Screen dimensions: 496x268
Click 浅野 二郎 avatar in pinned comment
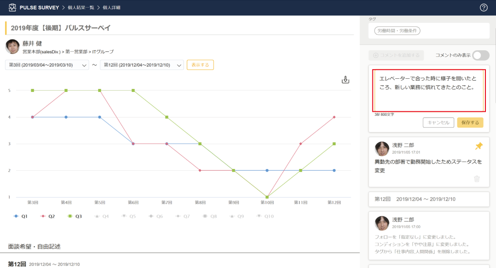(x=382, y=149)
